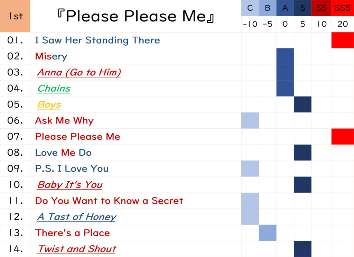Screen dimensions: 354x257
Task: Select the 'Twist and Shout' link
Action: pos(77,249)
